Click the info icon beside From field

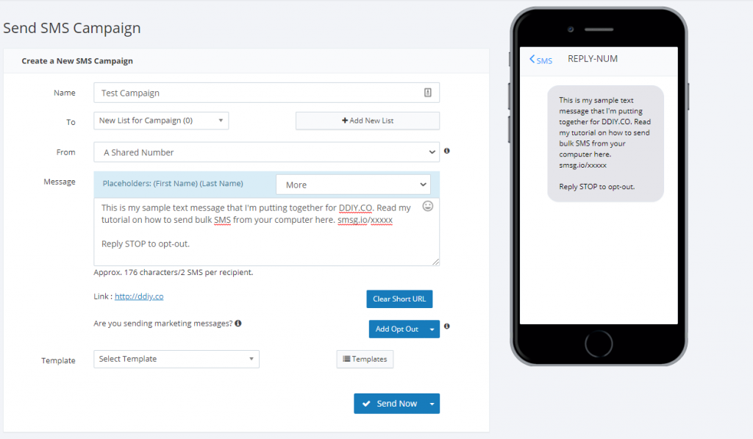[x=447, y=151]
